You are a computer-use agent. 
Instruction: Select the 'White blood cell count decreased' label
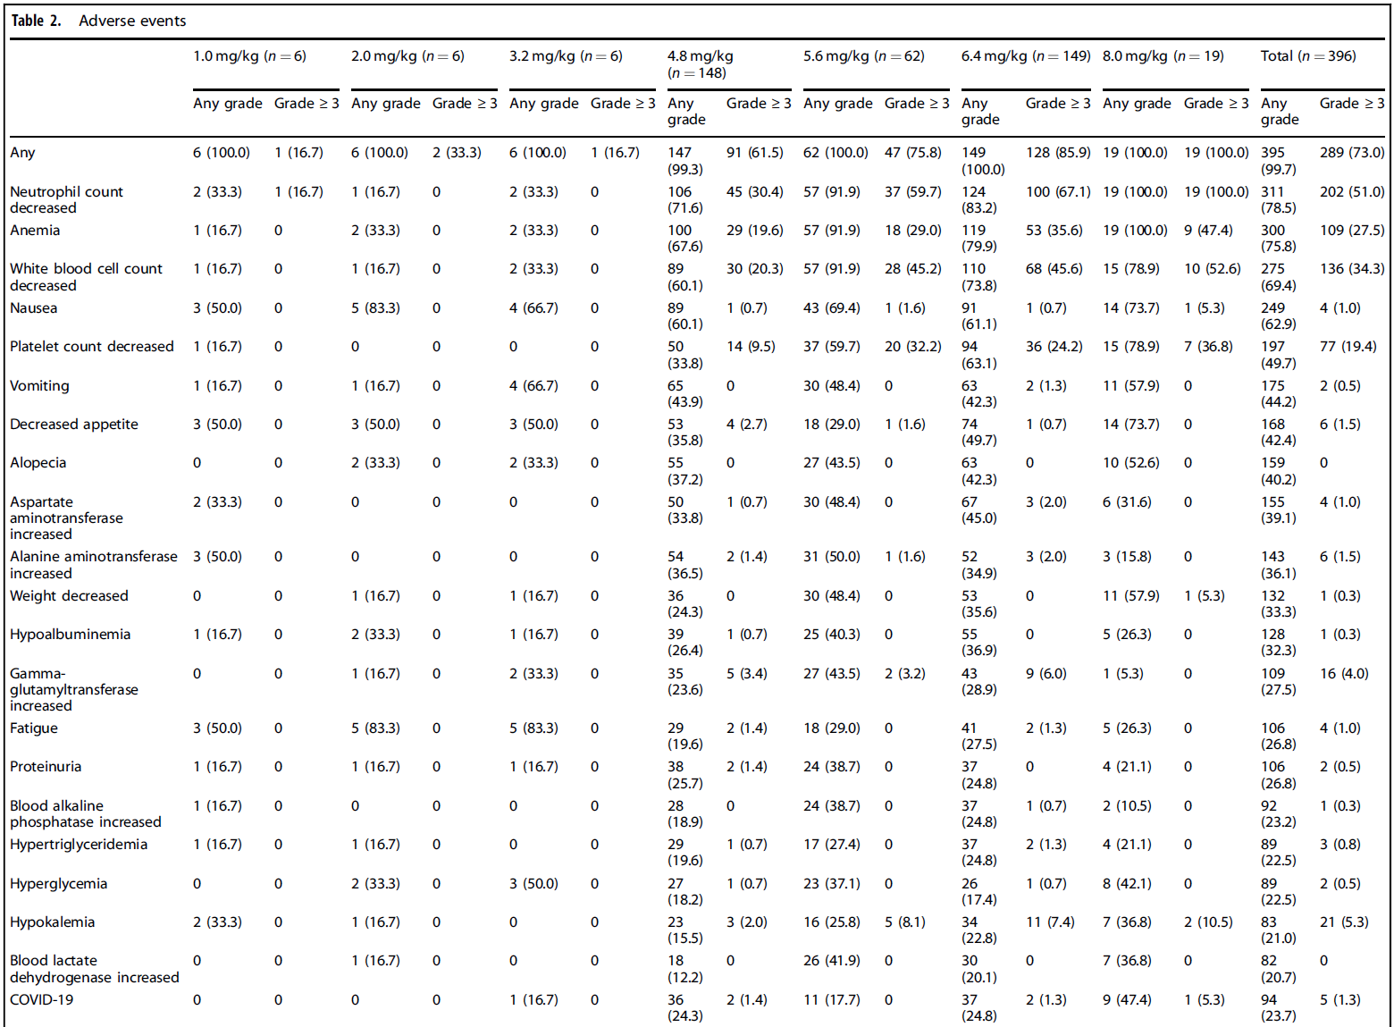click(x=86, y=277)
